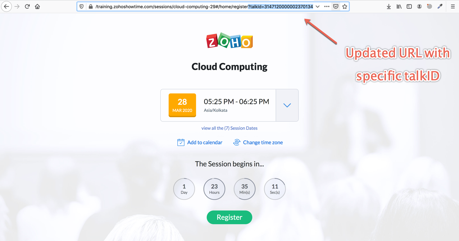Click the padlock site security icon
The width and height of the screenshot is (459, 241).
click(x=91, y=6)
